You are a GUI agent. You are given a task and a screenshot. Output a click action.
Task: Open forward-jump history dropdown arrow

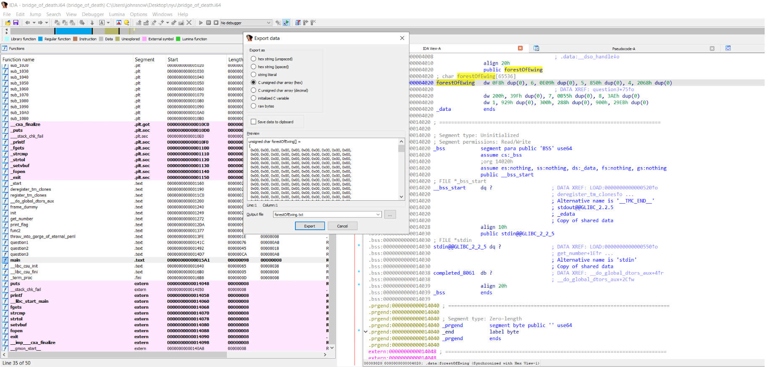tap(47, 23)
